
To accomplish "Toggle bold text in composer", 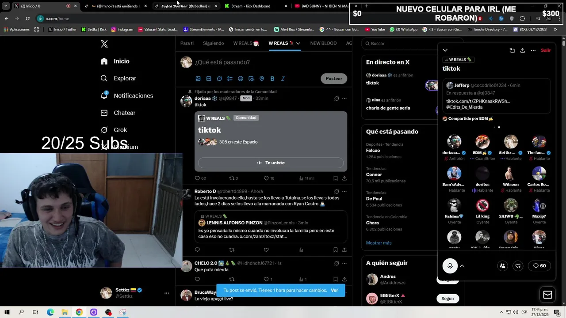I will [x=272, y=79].
